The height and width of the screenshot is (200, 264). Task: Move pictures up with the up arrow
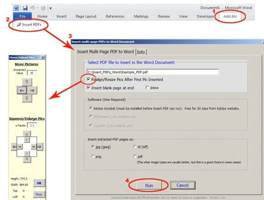pyautogui.click(x=27, y=82)
